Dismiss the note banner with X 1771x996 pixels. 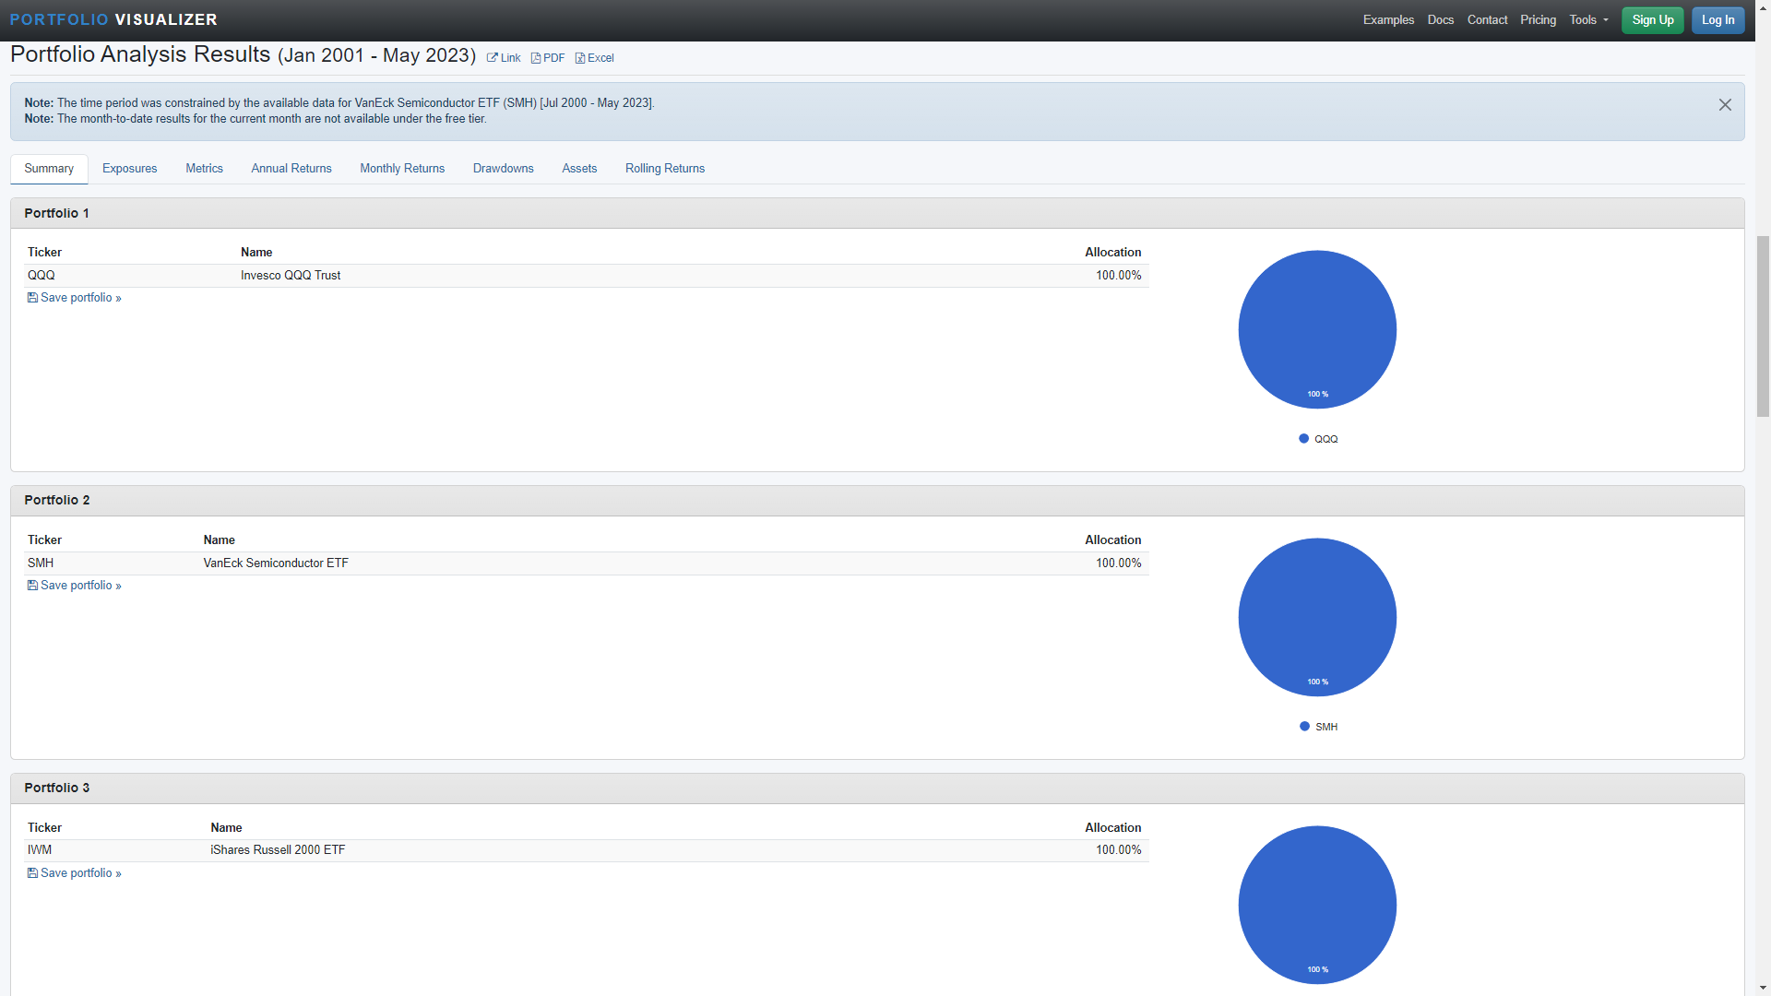pyautogui.click(x=1725, y=105)
